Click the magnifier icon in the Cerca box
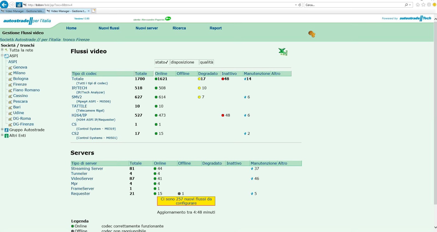Image resolution: width=437 pixels, height=232 pixels. (406, 5)
